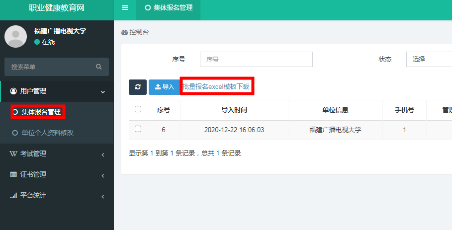Switch to the 集体报名管理 tab

(x=168, y=8)
